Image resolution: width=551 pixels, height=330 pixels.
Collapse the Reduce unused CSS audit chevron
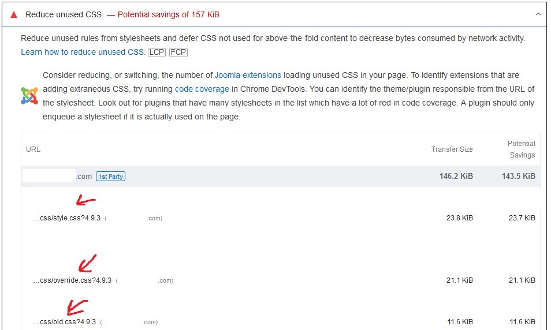click(538, 14)
